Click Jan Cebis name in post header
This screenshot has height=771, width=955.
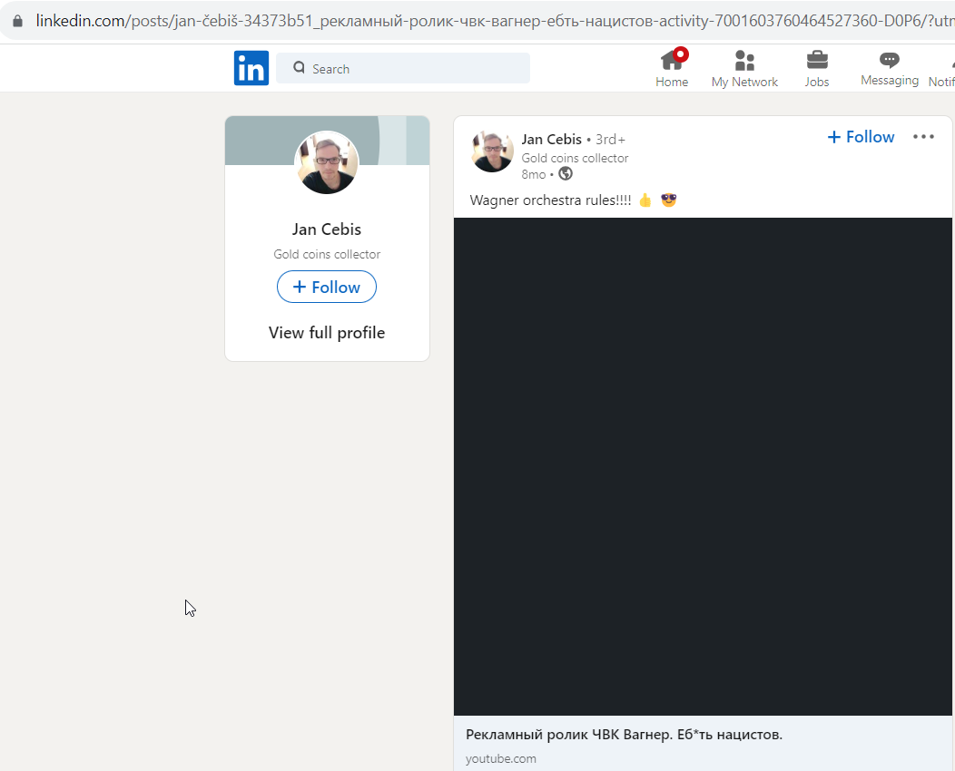coord(551,140)
